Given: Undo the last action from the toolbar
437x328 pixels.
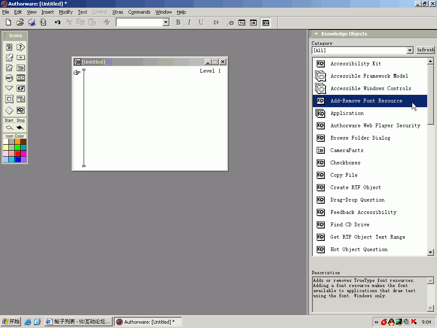Looking at the screenshot, I should 58,22.
